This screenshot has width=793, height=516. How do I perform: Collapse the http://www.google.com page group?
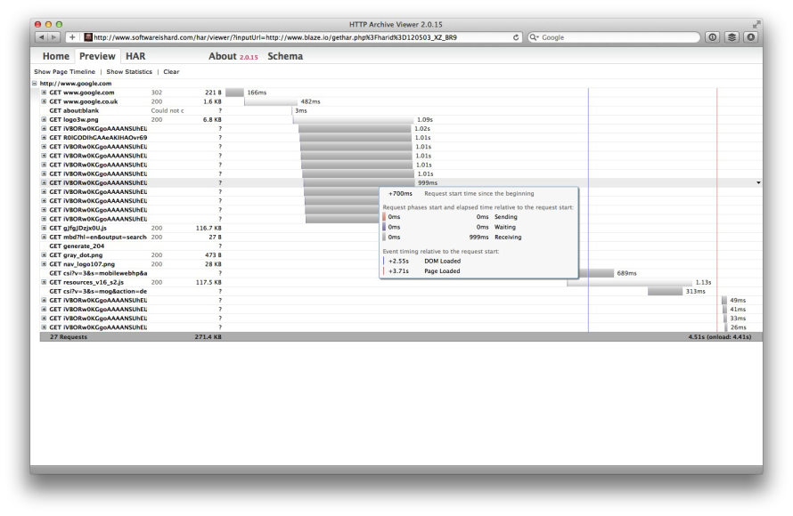point(35,84)
